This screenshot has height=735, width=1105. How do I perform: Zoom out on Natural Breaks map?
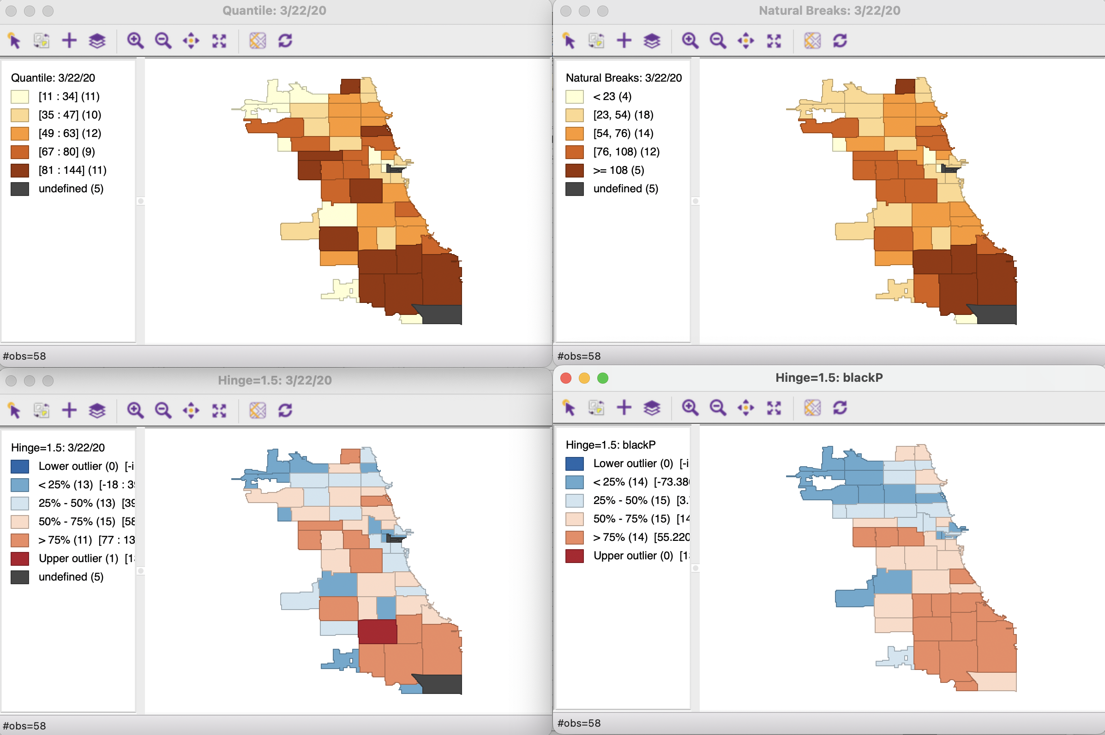point(718,41)
